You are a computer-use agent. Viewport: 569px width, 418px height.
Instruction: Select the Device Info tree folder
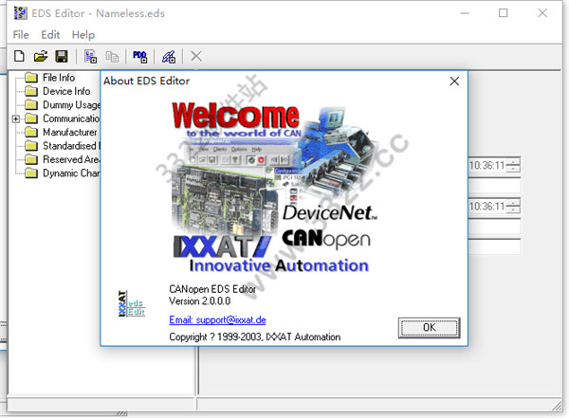click(x=65, y=91)
